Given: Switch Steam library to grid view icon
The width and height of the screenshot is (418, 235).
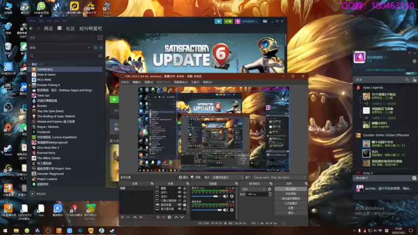Looking at the screenshot, I should coord(100,38).
